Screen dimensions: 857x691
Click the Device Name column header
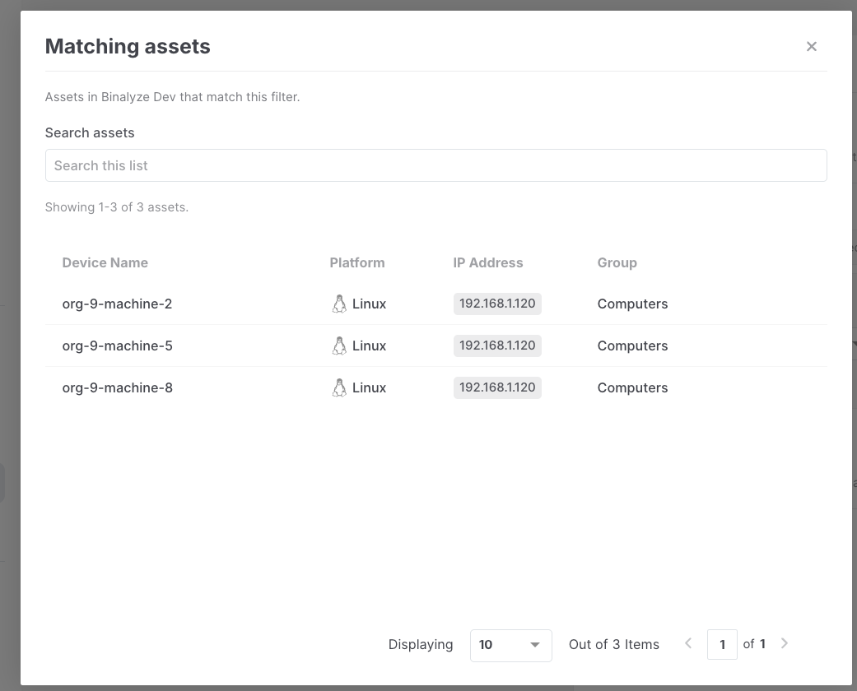(105, 262)
